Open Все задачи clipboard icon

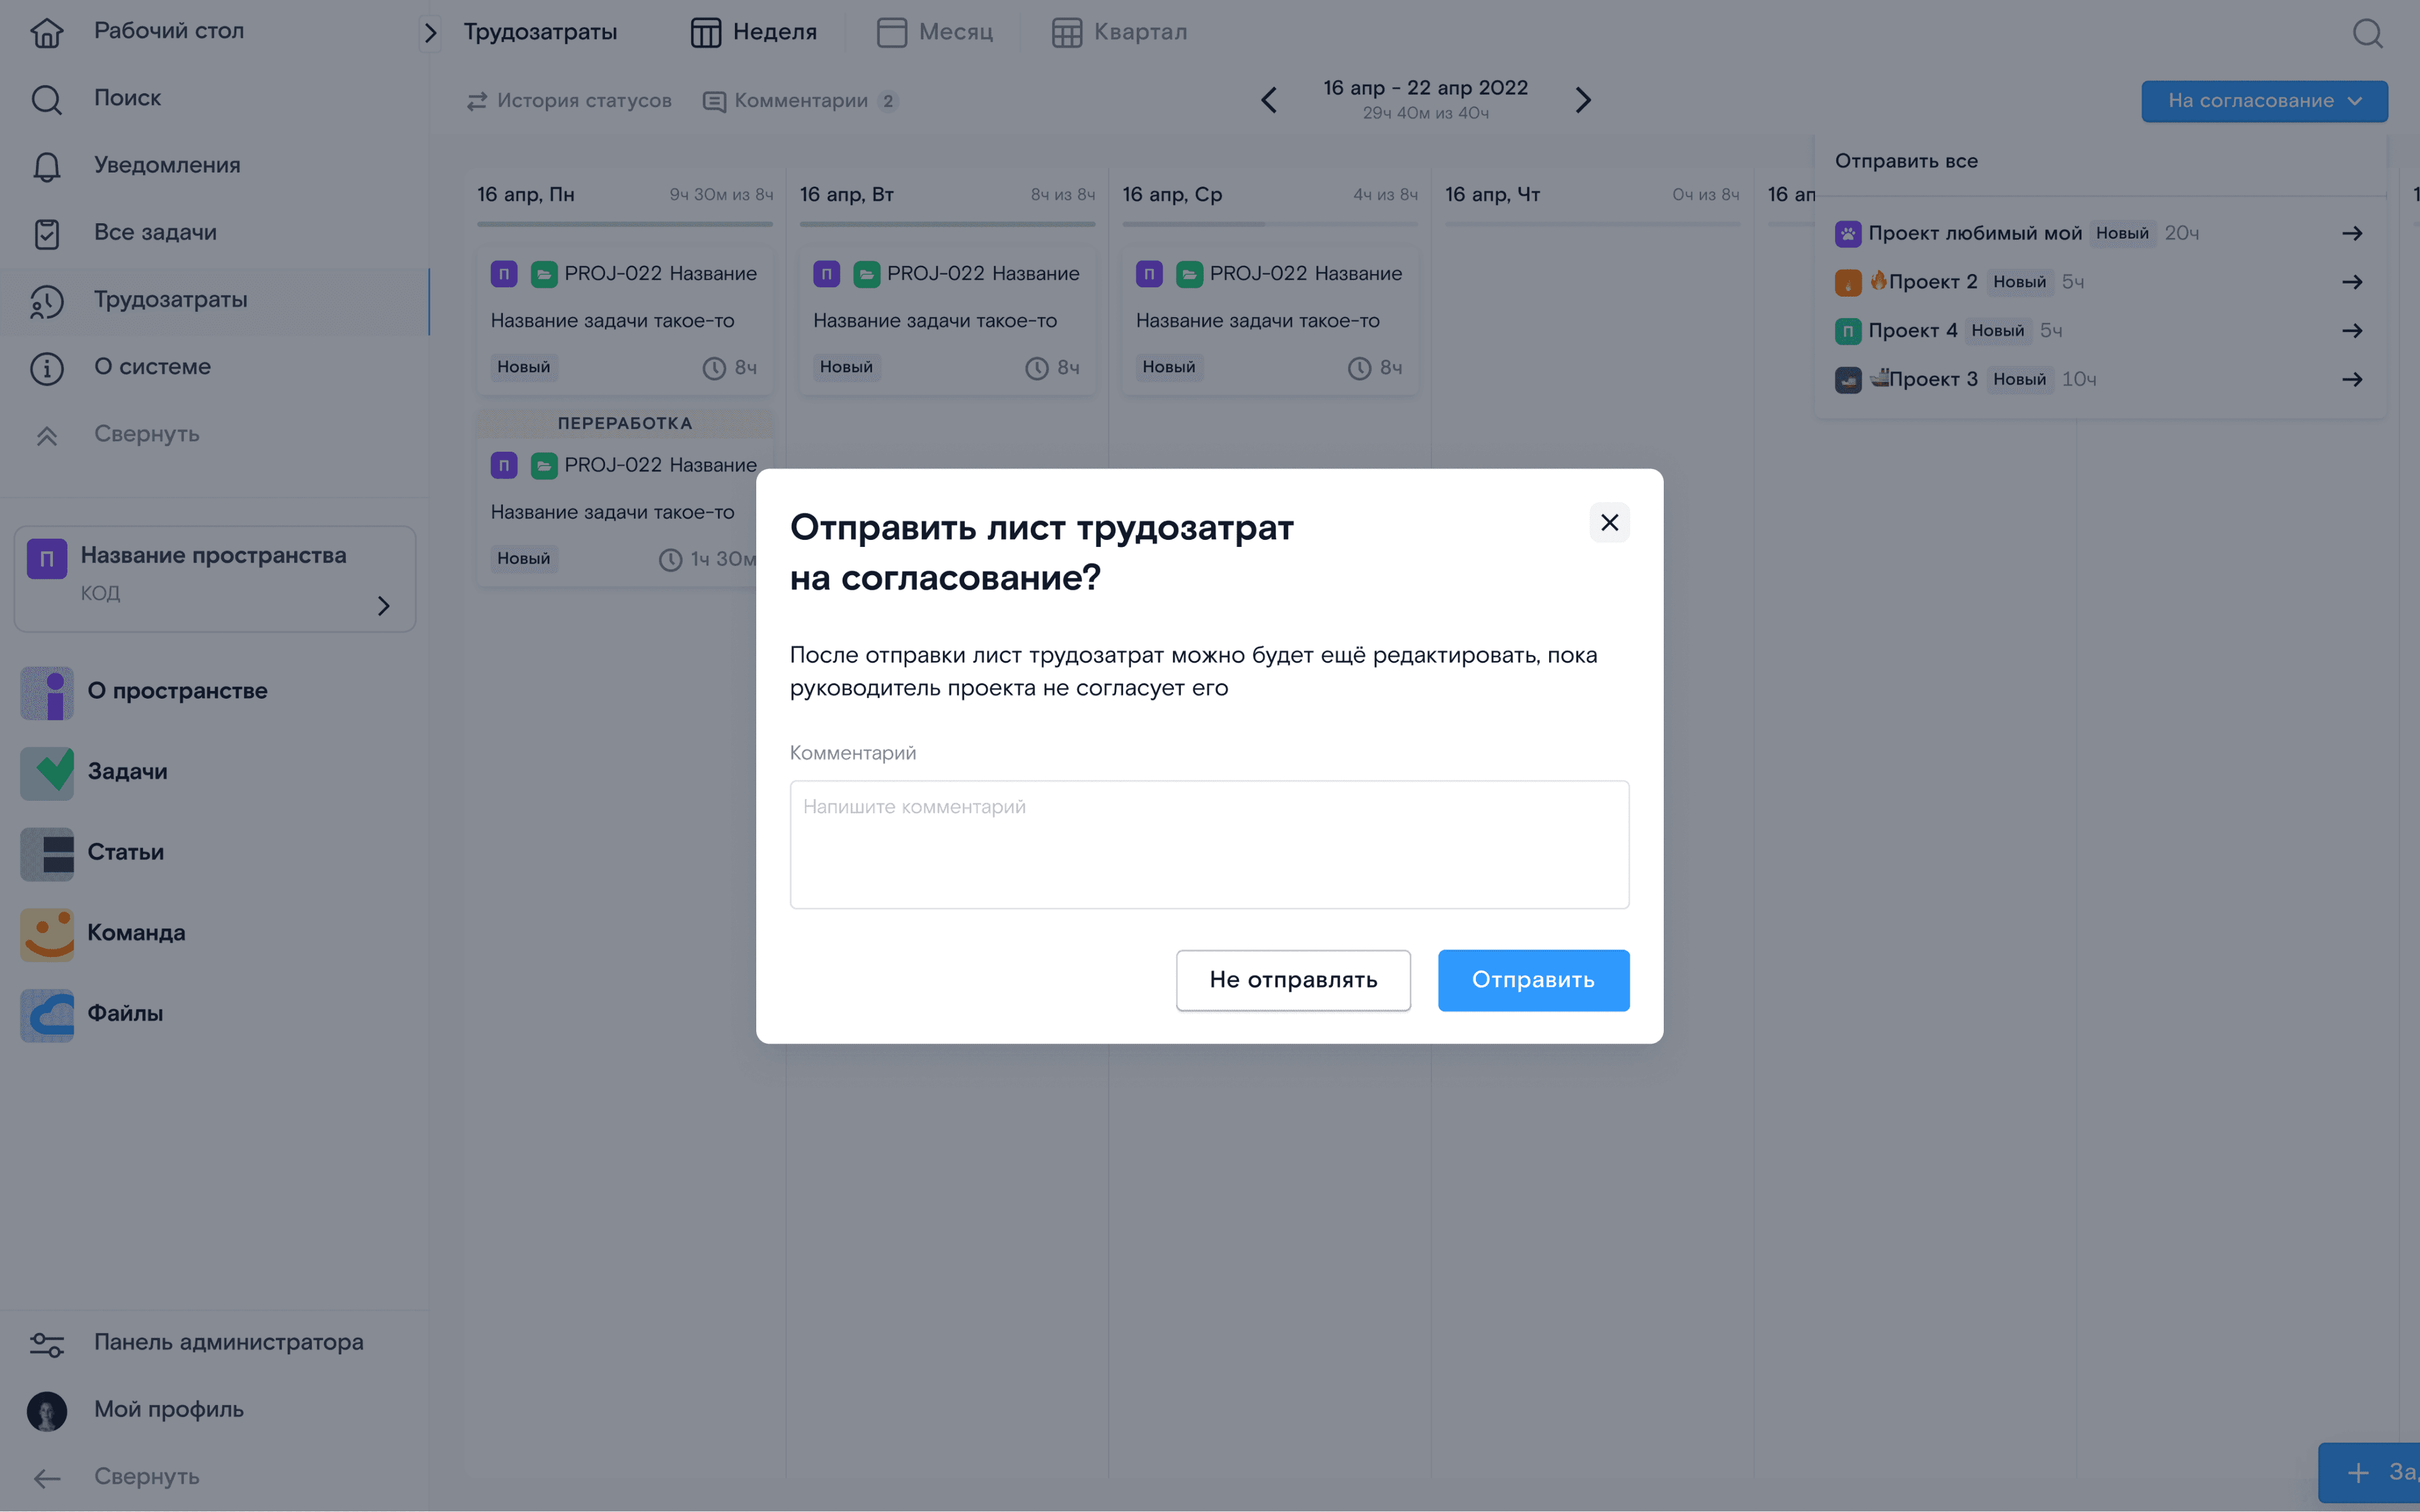click(46, 233)
